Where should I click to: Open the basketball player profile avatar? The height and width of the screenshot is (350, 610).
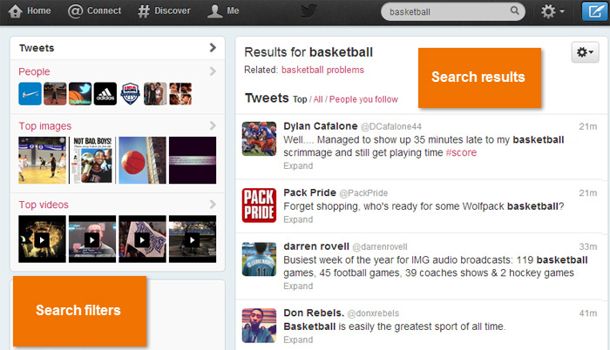pos(55,94)
